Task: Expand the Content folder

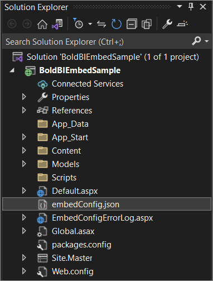Action: [24, 150]
